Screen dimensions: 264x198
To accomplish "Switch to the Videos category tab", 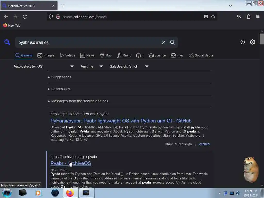I will [68, 55].
